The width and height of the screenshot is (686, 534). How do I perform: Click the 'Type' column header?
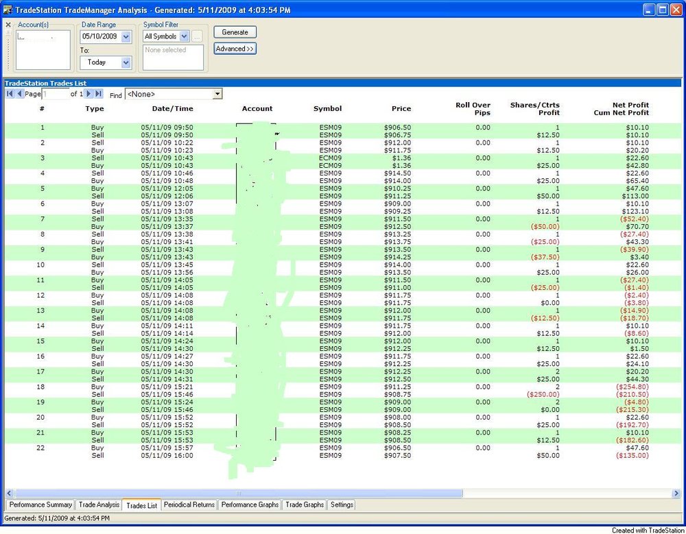point(95,109)
